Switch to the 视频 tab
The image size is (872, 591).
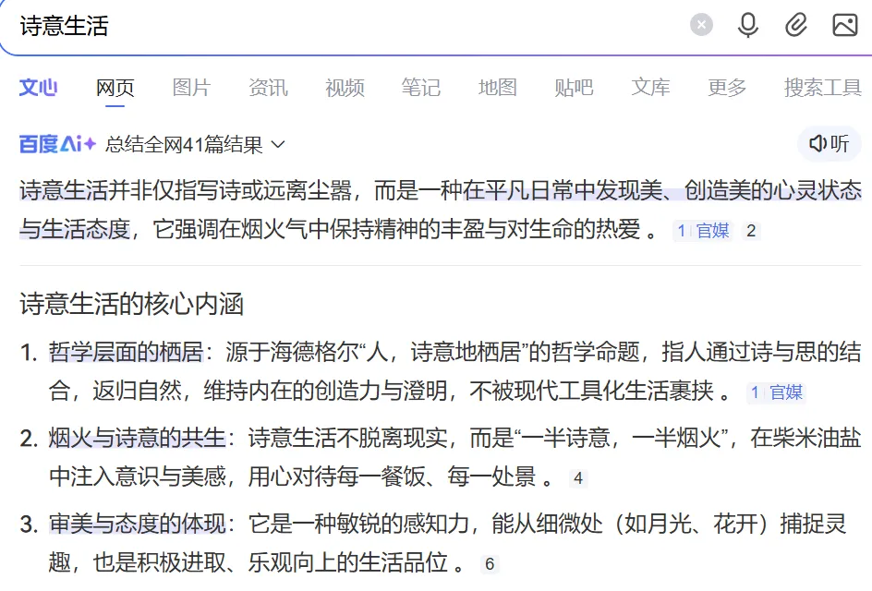click(344, 87)
